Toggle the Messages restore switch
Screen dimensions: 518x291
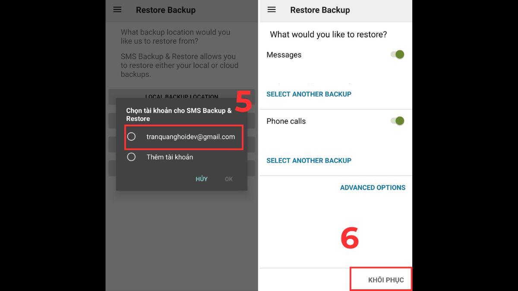[x=397, y=54]
